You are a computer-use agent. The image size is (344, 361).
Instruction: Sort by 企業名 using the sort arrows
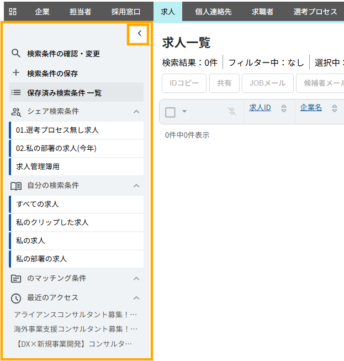[335, 108]
